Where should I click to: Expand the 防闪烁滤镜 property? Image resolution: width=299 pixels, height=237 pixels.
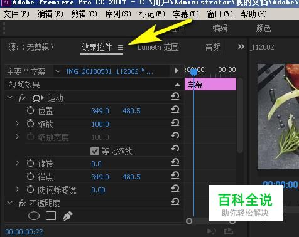click(17, 189)
